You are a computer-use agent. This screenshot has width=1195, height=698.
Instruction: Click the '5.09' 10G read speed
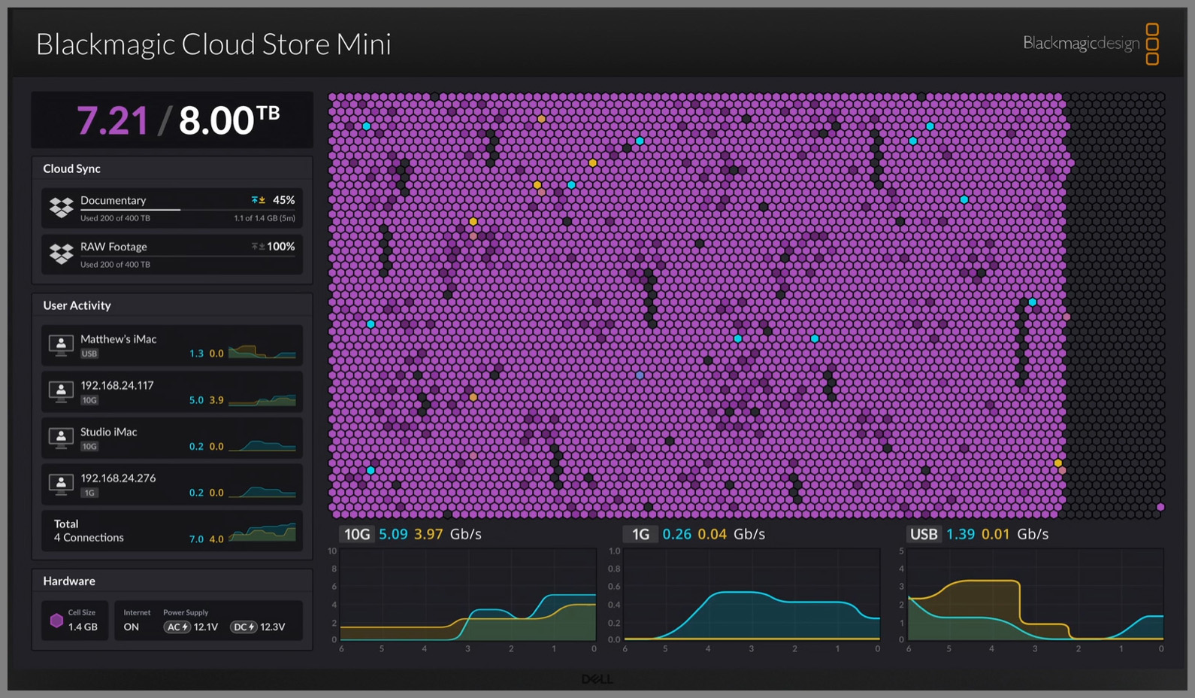point(393,534)
